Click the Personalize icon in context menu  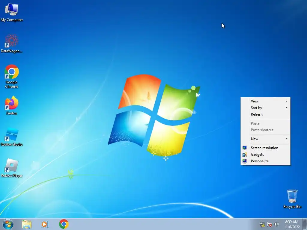tap(245, 161)
